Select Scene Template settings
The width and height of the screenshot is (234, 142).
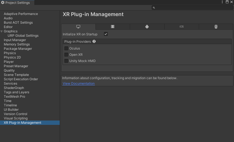tap(16, 75)
